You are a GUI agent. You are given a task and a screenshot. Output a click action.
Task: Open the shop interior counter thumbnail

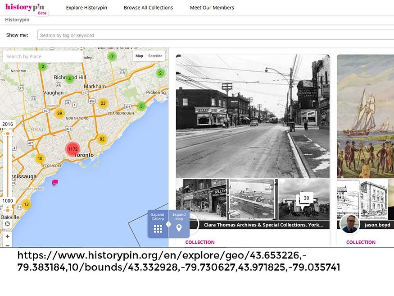[x=253, y=199]
